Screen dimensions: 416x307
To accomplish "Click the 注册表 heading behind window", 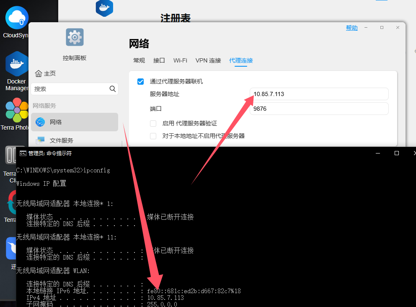I will (x=176, y=18).
